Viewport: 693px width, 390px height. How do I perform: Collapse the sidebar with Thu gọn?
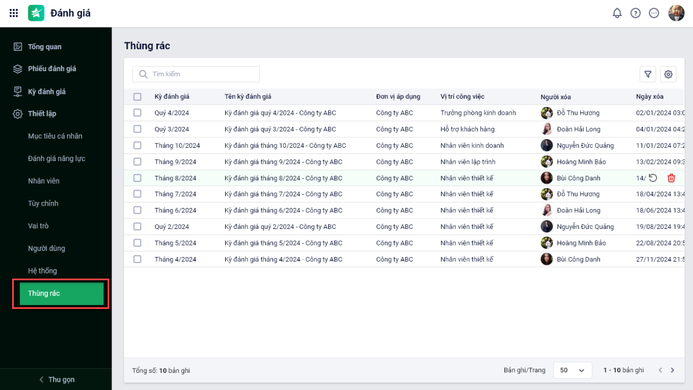point(56,380)
